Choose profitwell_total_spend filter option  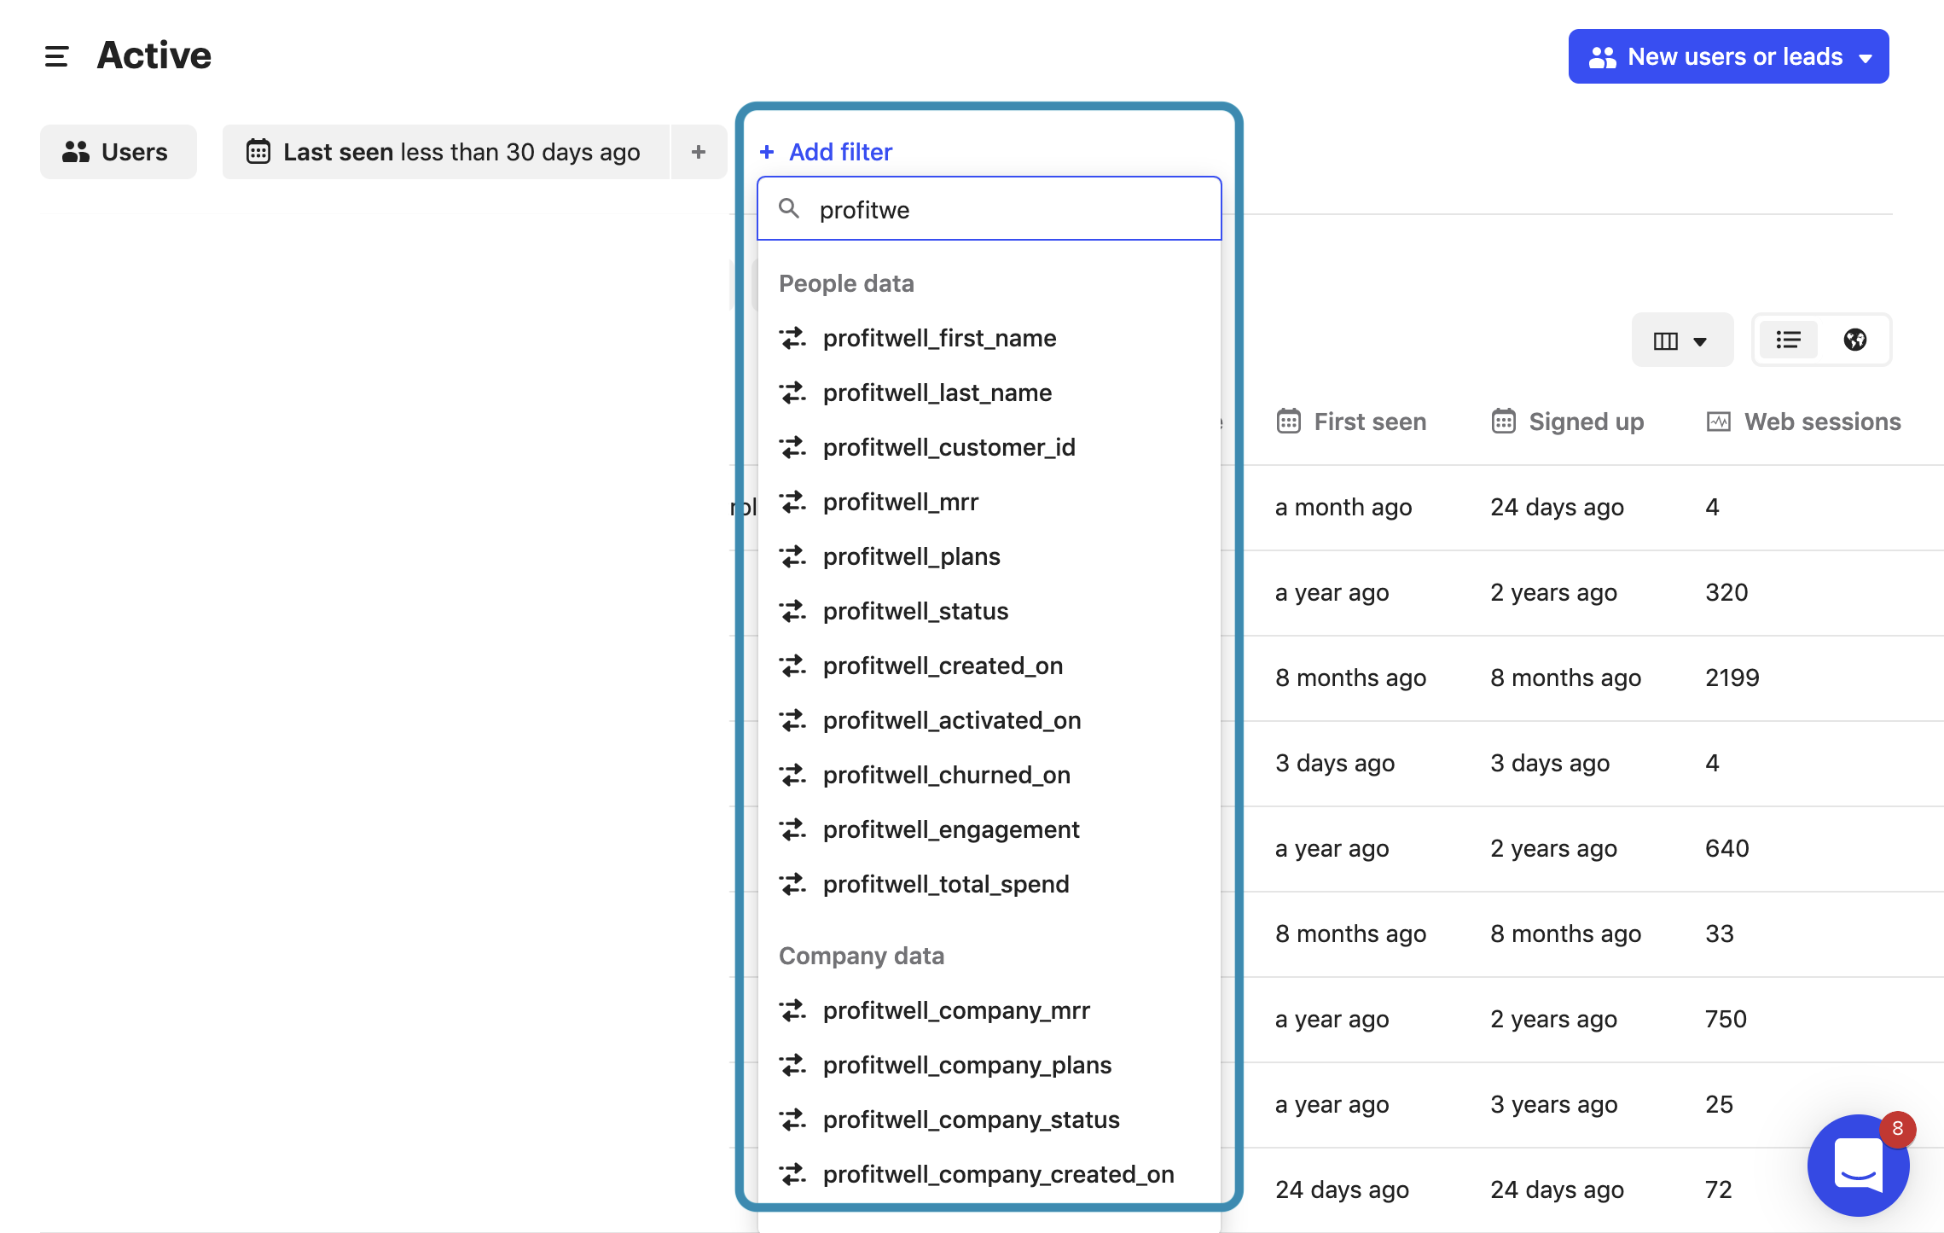989,884
